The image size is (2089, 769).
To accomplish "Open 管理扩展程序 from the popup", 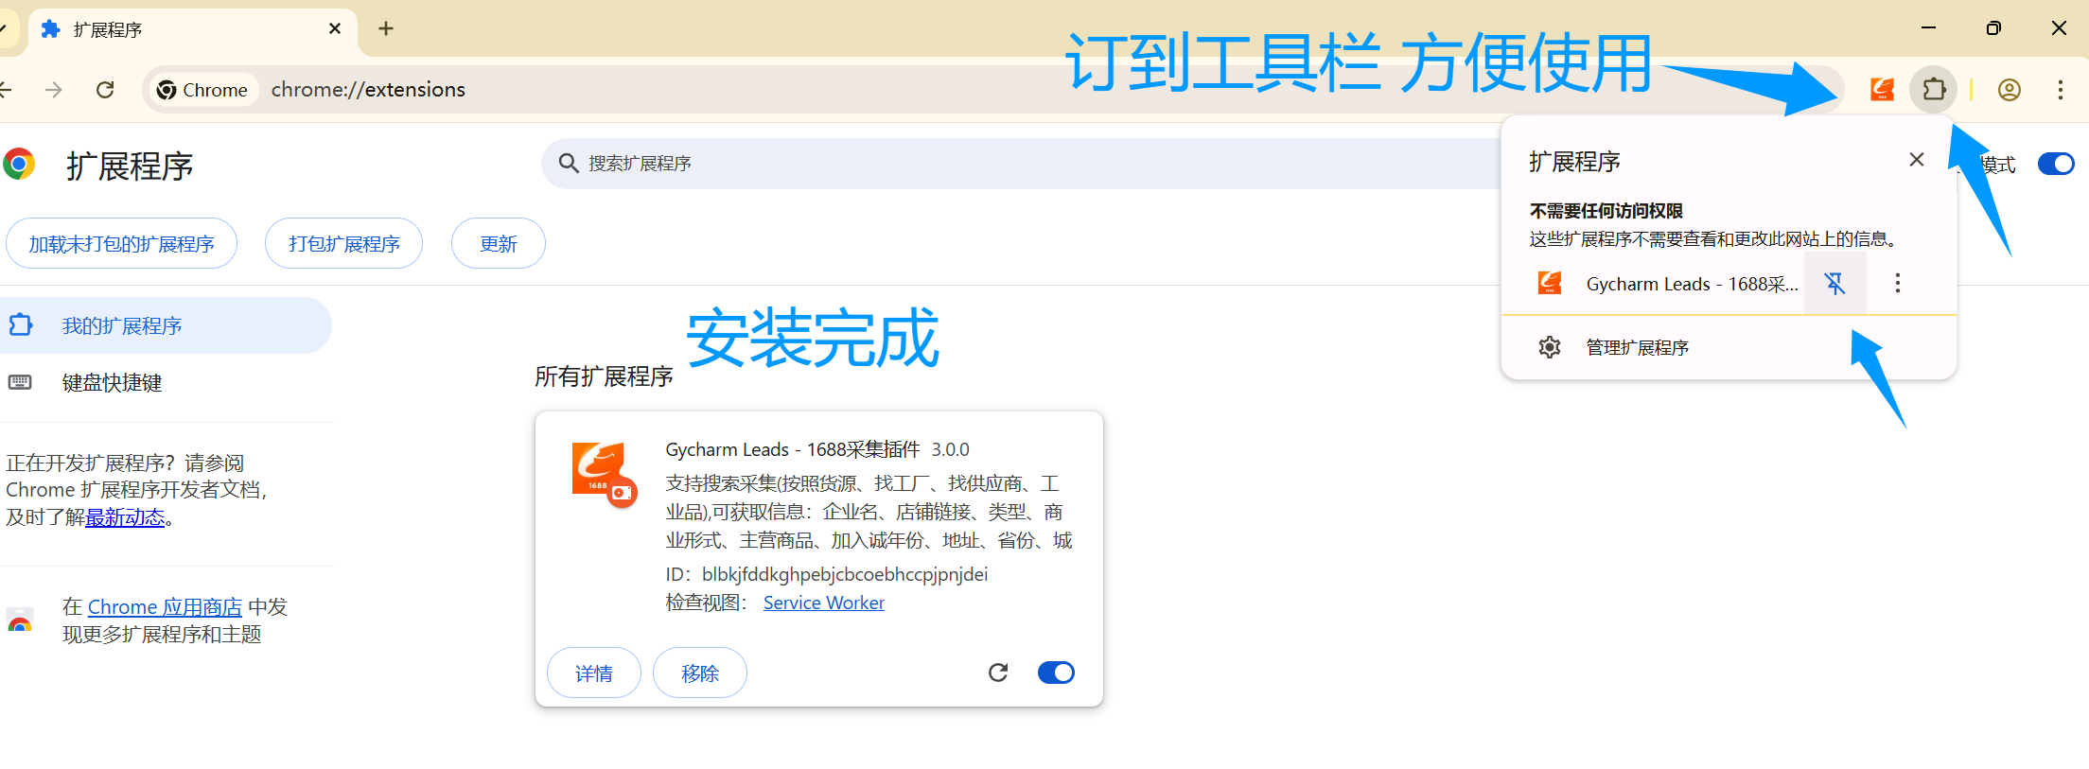I will coord(1637,347).
